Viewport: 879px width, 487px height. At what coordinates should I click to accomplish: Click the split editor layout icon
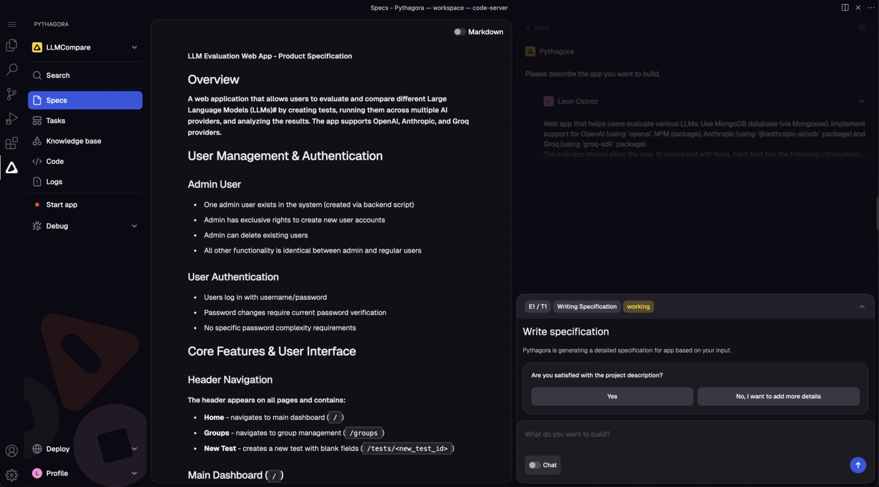pos(845,7)
